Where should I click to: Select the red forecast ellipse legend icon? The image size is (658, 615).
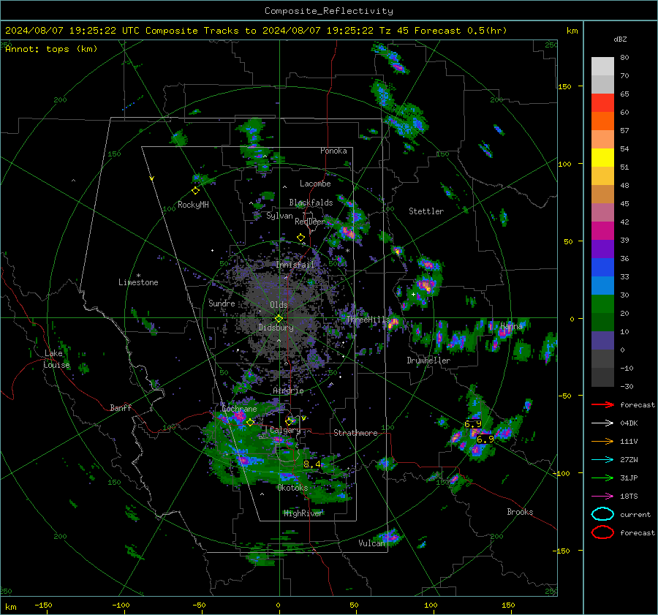pyautogui.click(x=602, y=532)
